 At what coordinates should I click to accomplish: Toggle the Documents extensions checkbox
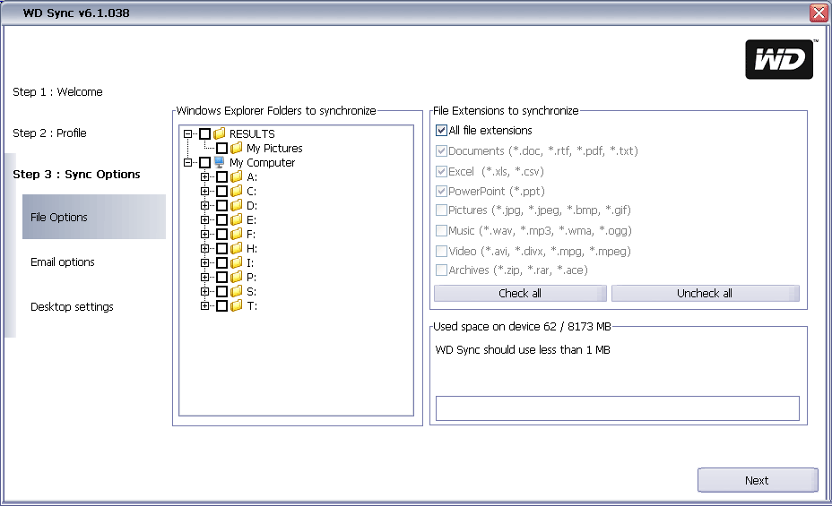(x=441, y=150)
